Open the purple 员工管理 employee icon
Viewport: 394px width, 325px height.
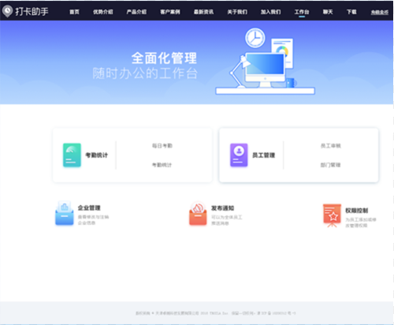coord(239,155)
